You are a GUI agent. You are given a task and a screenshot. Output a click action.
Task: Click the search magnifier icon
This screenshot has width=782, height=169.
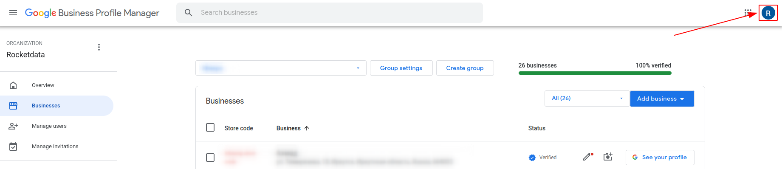(189, 13)
